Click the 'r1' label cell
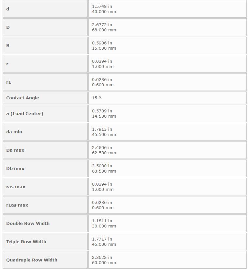The height and width of the screenshot is (269, 248). [x=8, y=82]
